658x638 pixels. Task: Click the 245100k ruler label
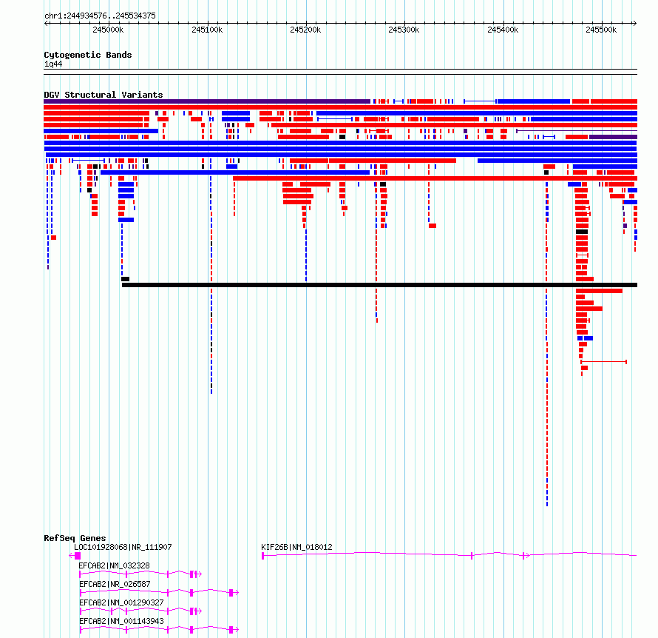[x=207, y=30]
